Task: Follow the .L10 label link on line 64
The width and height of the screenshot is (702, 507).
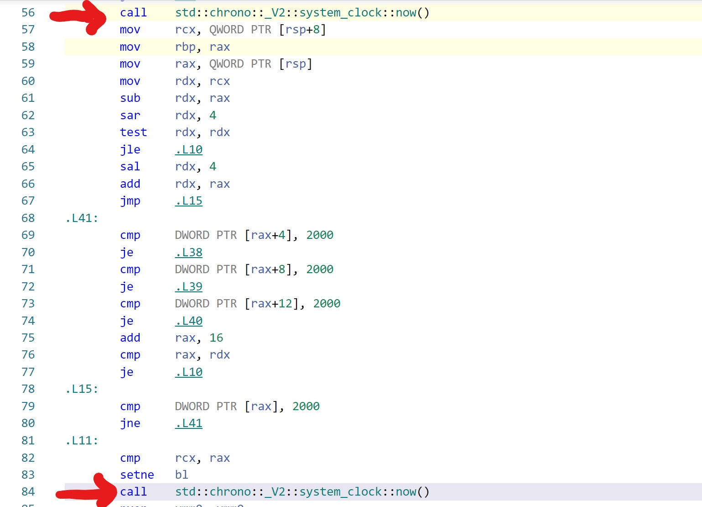Action: (189, 149)
